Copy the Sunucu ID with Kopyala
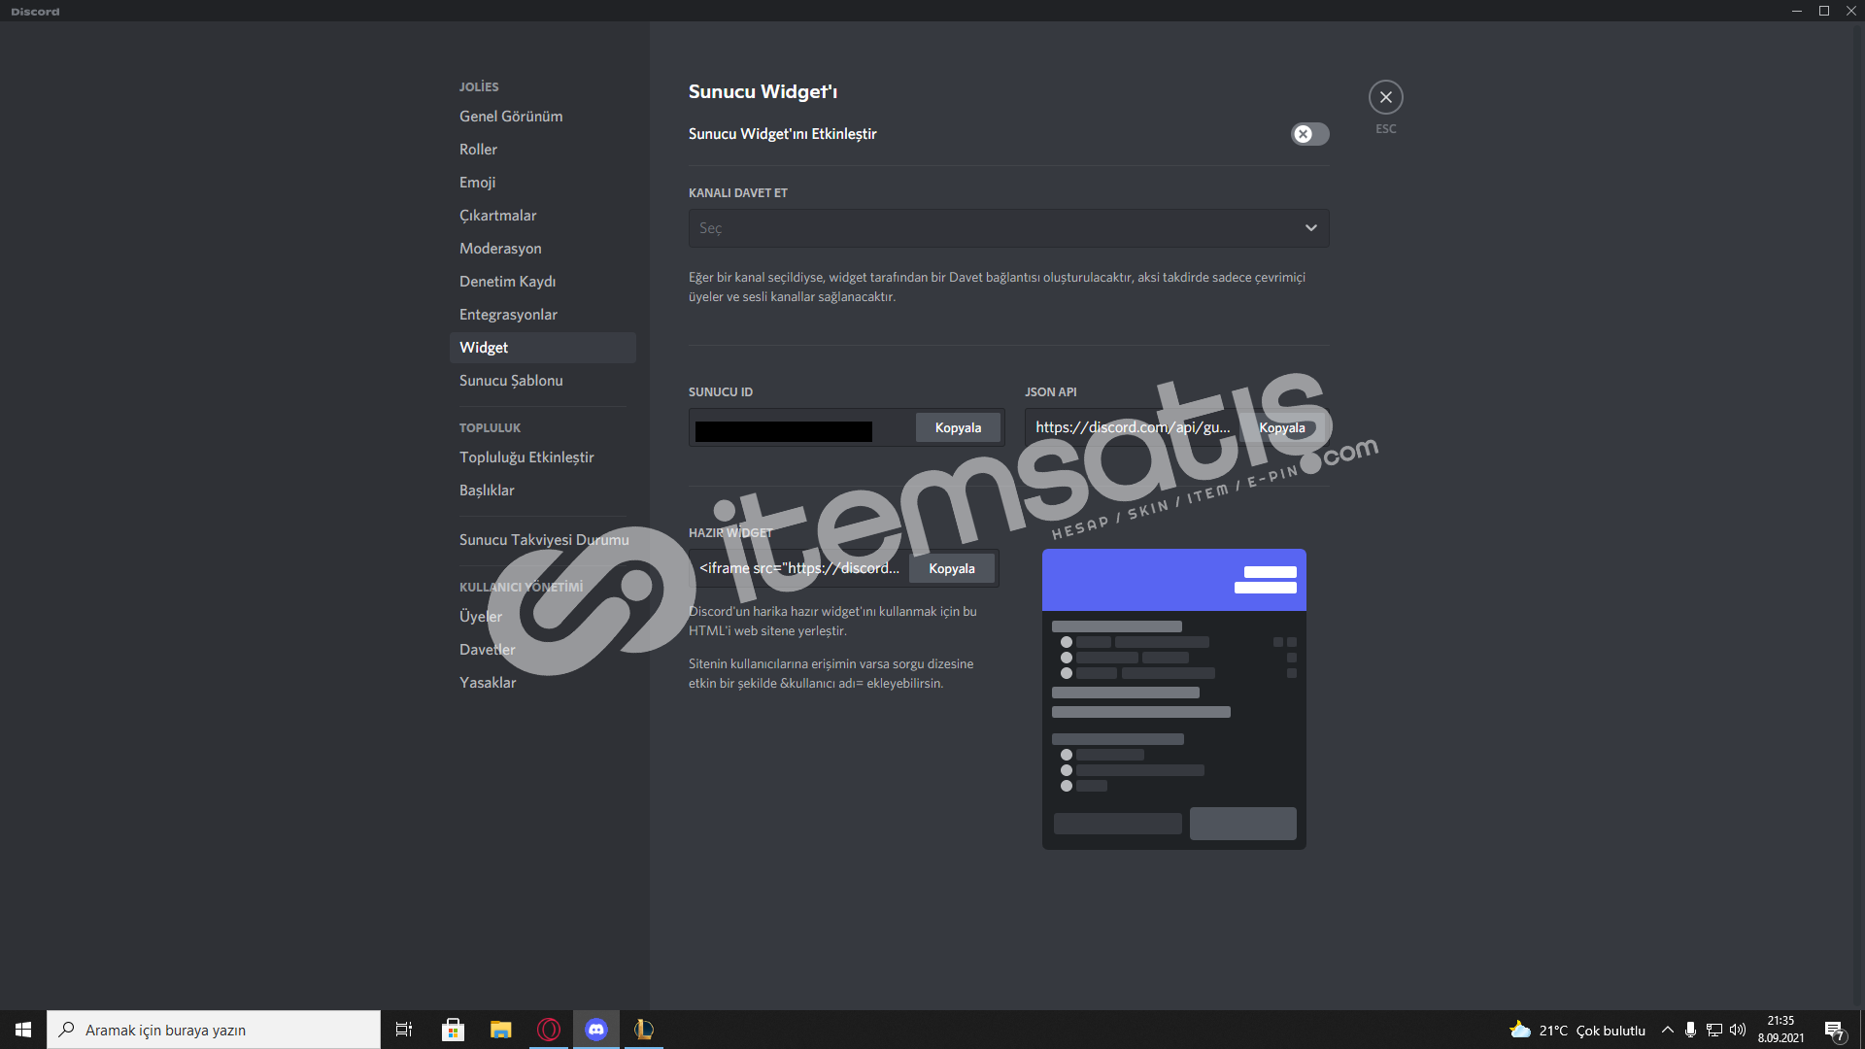This screenshot has width=1865, height=1049. point(958,427)
